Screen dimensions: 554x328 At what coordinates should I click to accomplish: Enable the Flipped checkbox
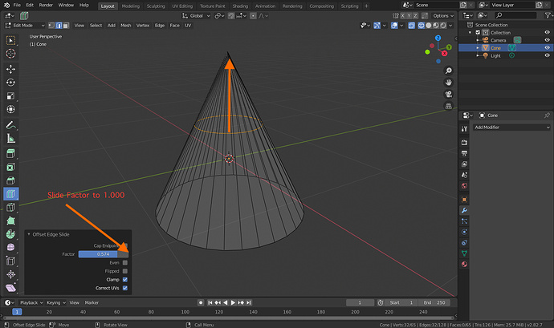pos(125,271)
